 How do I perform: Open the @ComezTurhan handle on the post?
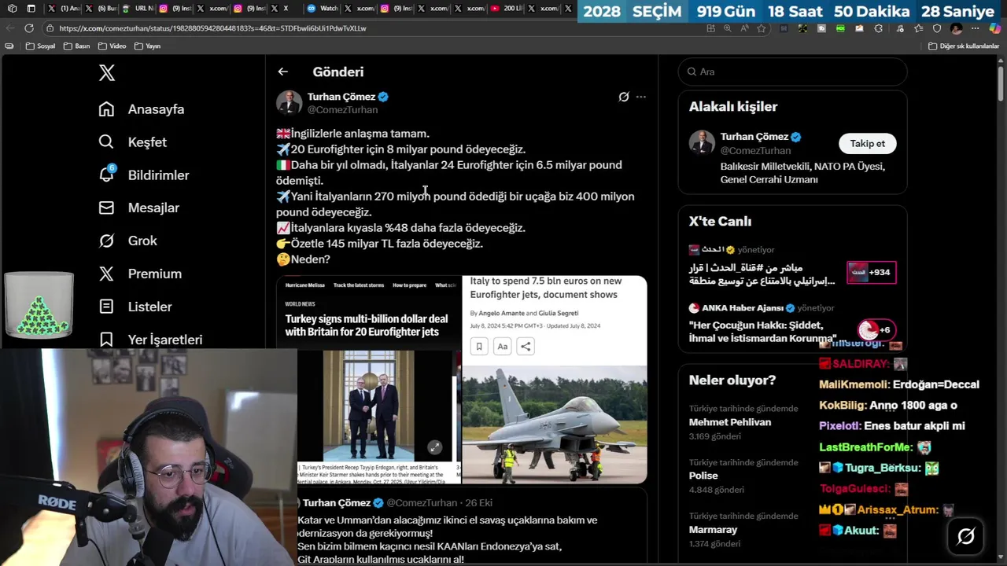click(342, 110)
